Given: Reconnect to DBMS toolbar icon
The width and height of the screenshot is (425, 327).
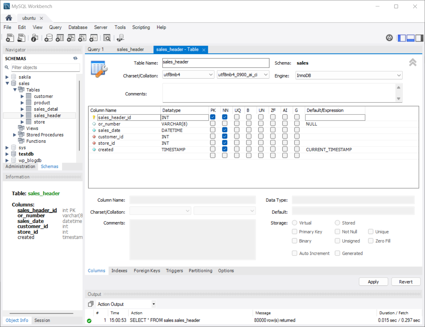Looking at the screenshot, I should (120, 38).
